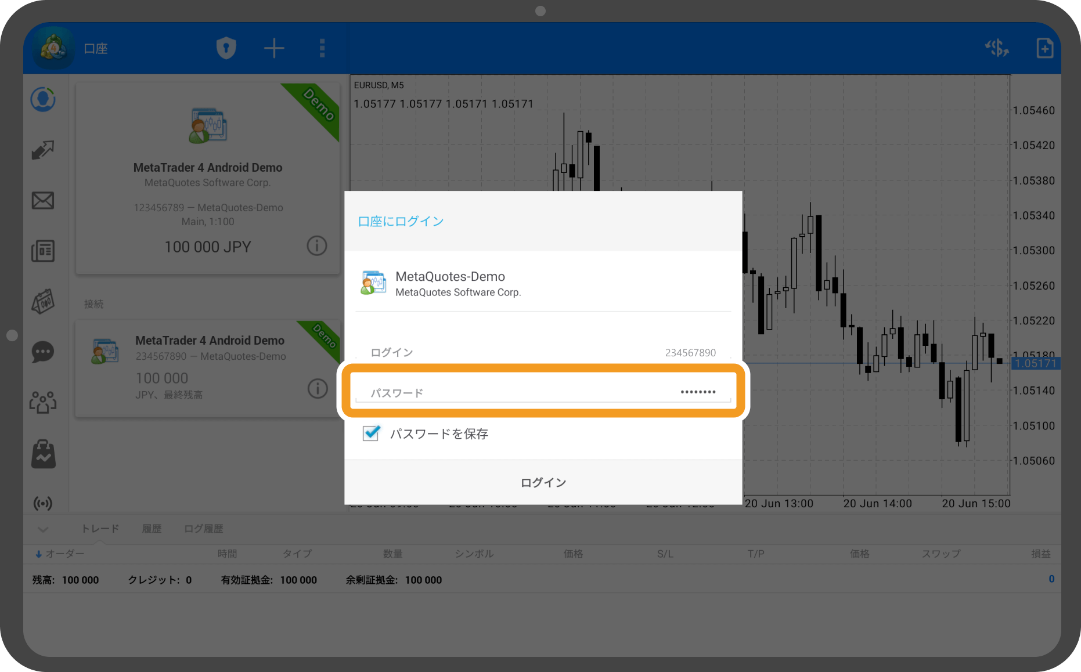1081x672 pixels.
Task: Click the currency symbol icon at top right
Action: click(x=997, y=48)
